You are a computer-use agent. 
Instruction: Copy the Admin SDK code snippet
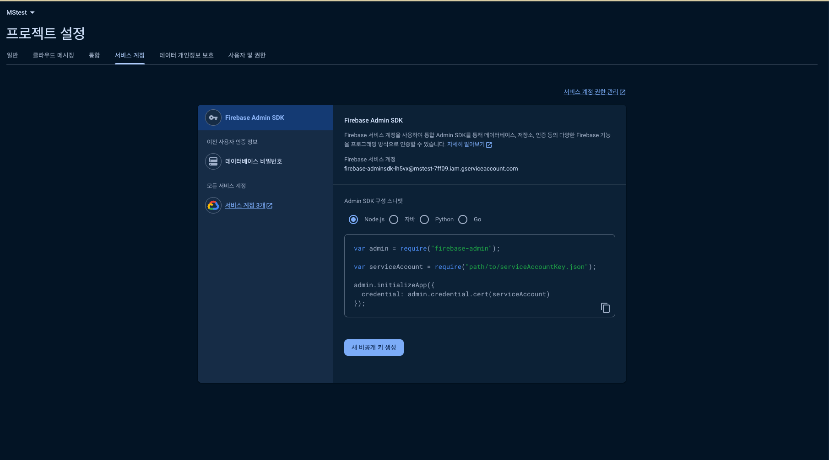click(x=605, y=308)
